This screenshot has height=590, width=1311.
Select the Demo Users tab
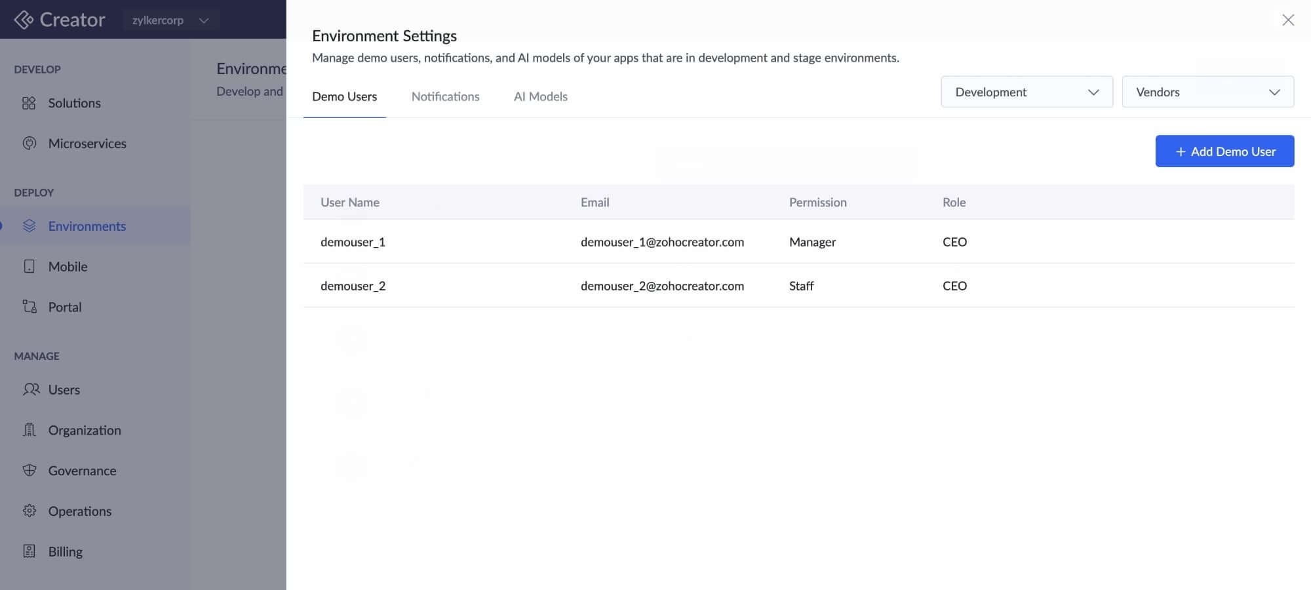[x=344, y=97]
